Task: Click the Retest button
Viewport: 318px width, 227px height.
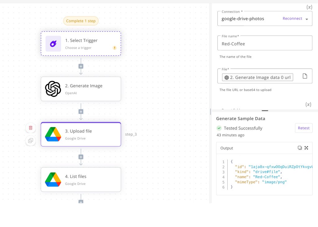Action: coord(304,128)
